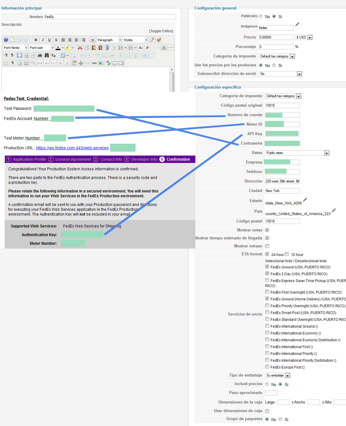
Task: Enable the Mostrar retraso checkbox
Action: tap(267, 246)
